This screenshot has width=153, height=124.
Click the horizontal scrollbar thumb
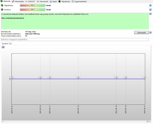click(x=148, y=121)
